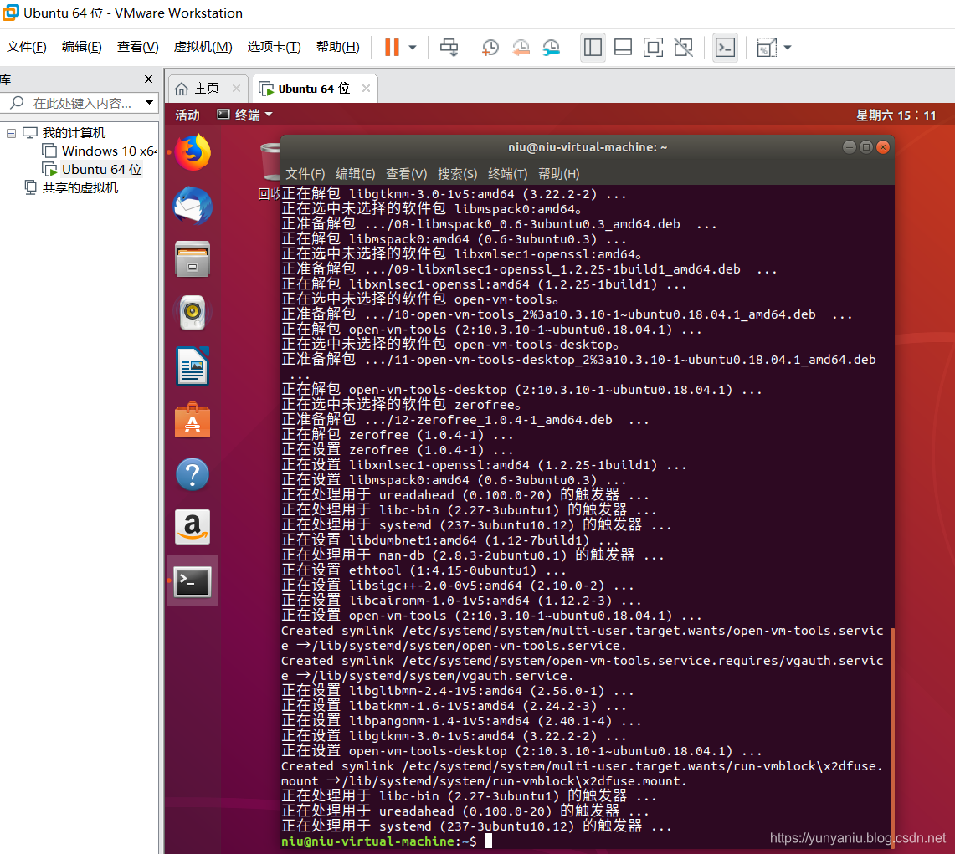Viewport: 955px width, 854px height.
Task: Toggle the library sidebar view
Action: click(593, 48)
